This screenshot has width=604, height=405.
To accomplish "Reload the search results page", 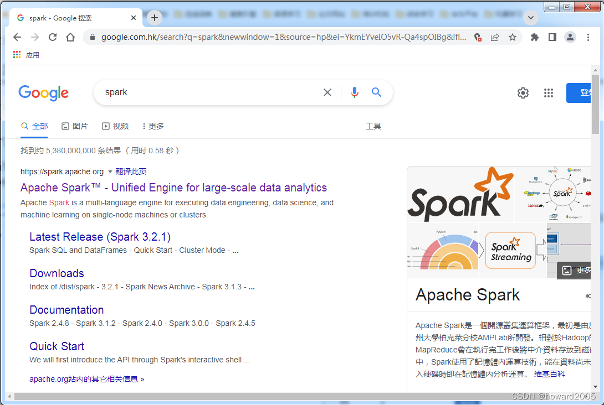I will (53, 37).
